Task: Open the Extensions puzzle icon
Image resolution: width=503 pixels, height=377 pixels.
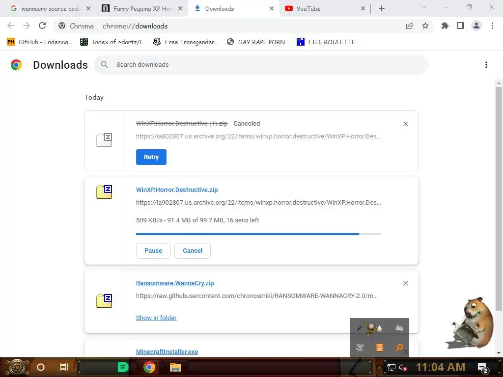Action: click(445, 26)
